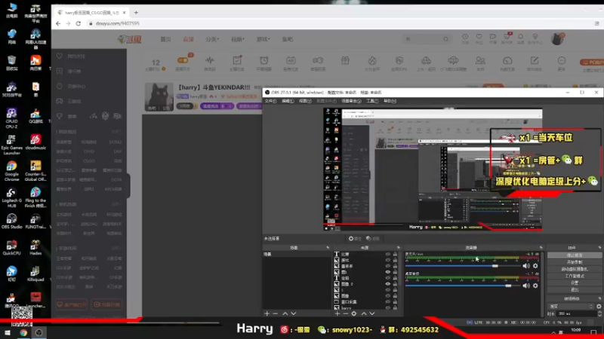
Task: Click 启动虚拟摄像机 in OBS controls
Action: [x=575, y=269]
